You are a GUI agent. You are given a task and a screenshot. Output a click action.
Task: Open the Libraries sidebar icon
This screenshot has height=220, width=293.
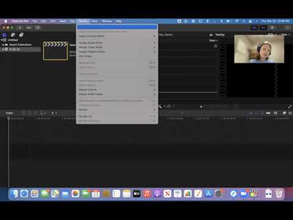pos(4,35)
